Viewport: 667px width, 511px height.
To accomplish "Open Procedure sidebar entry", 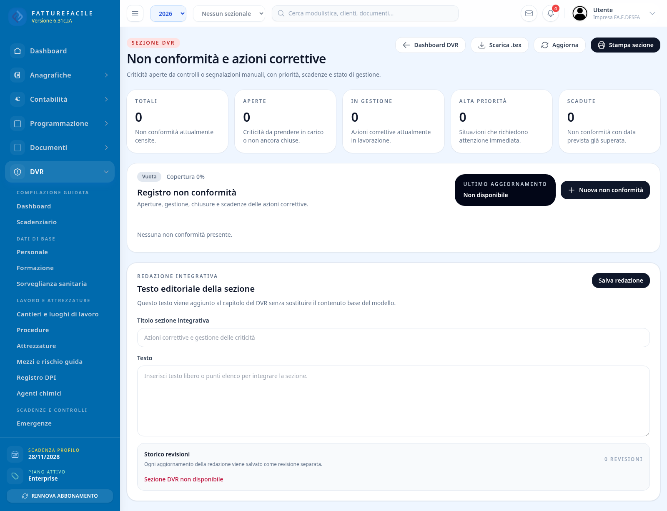I will click(x=33, y=330).
